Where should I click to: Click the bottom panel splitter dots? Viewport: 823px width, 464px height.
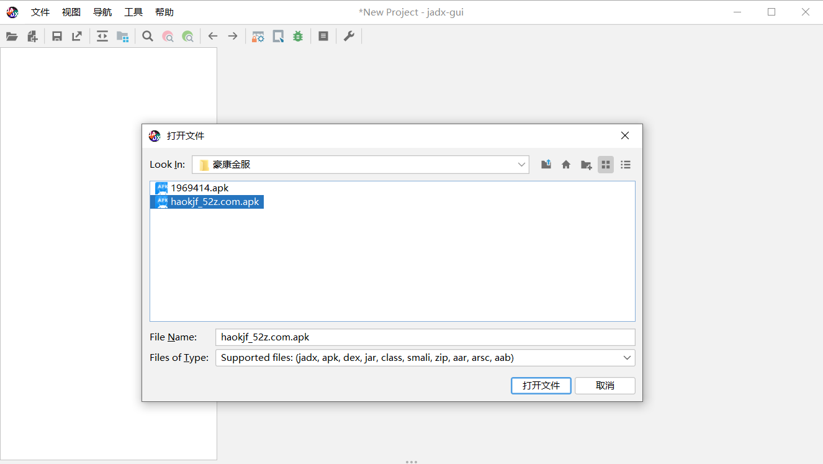[x=411, y=462]
